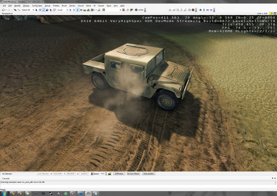Screen dimensions: 277x196
Task: Click the Lock Selection button
Action: pyautogui.click(x=43, y=174)
